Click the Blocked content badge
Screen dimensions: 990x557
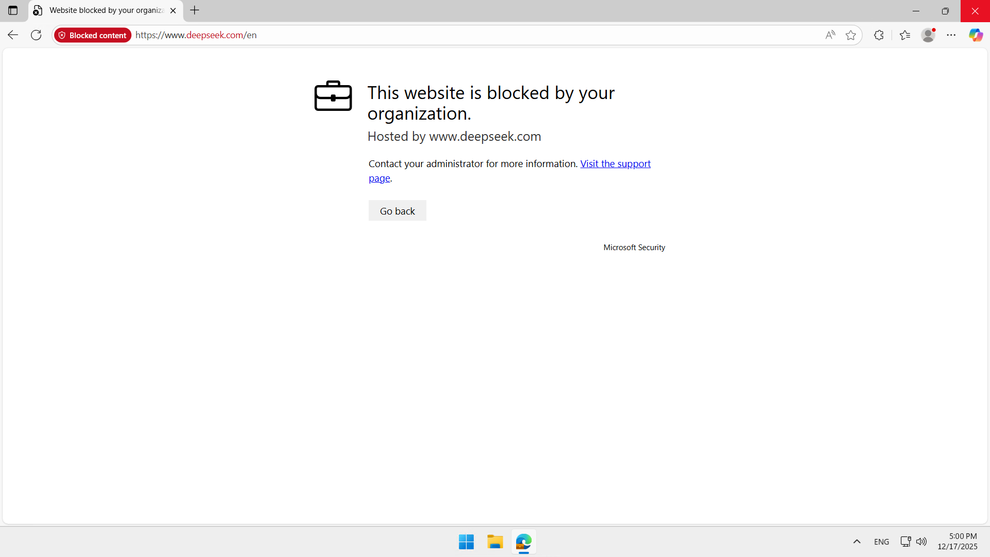[x=93, y=35]
